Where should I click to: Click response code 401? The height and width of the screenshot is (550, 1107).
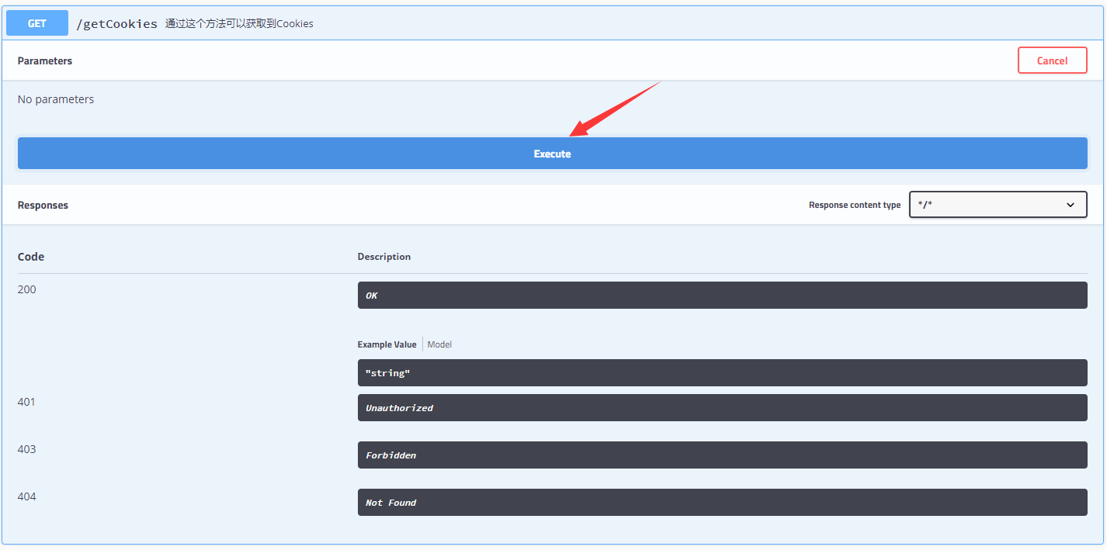pyautogui.click(x=26, y=402)
